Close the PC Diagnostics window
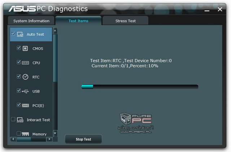The height and width of the screenshot is (152, 231). tap(220, 9)
